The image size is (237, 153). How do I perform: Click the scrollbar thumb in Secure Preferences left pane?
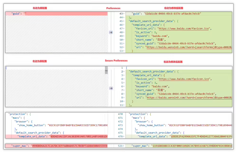coord(106,70)
